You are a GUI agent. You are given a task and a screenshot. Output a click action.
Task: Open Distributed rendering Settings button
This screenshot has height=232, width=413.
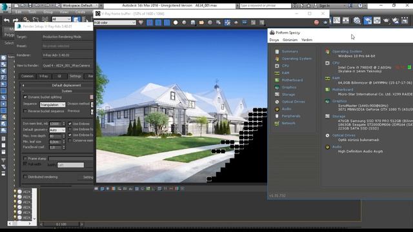pos(86,177)
